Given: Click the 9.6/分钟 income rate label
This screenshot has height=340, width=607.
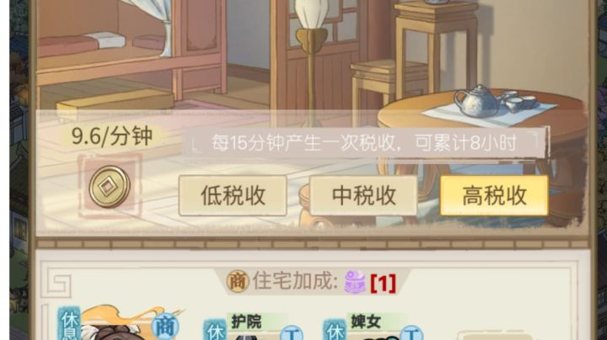Looking at the screenshot, I should (x=112, y=137).
